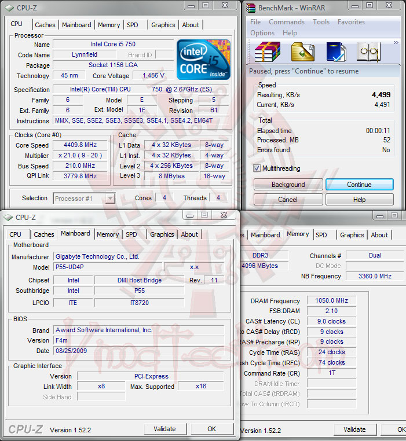Screen dimensions: 406x441
Task: Click the Lynnfield code name field
Action: click(x=85, y=54)
